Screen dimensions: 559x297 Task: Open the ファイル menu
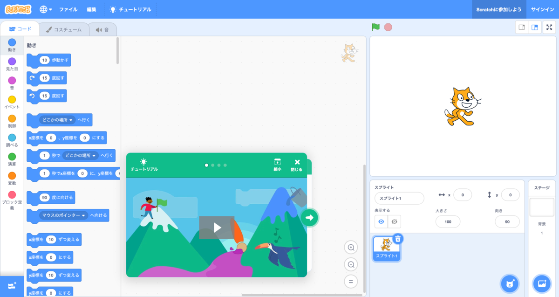click(68, 9)
